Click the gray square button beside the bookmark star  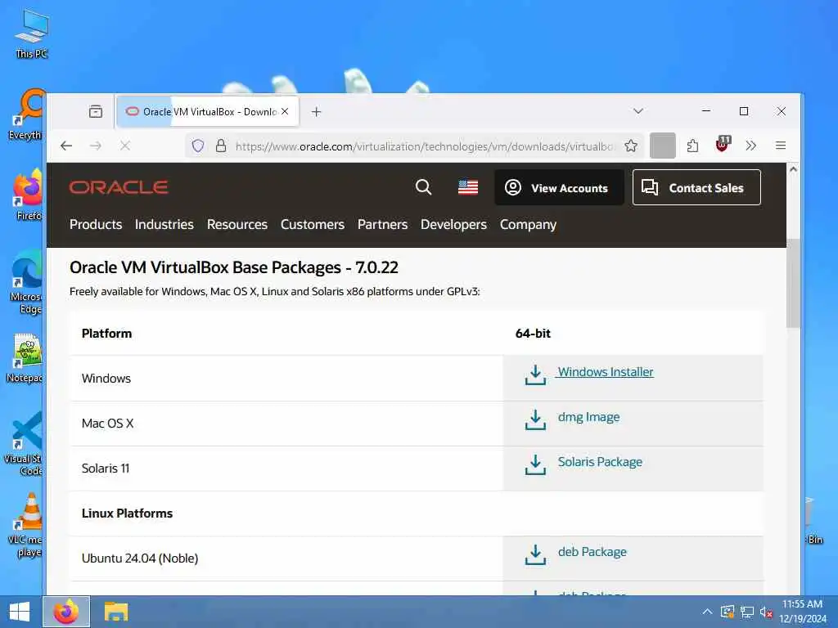tap(663, 146)
